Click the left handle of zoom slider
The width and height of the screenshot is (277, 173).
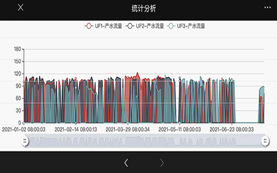click(x=25, y=141)
